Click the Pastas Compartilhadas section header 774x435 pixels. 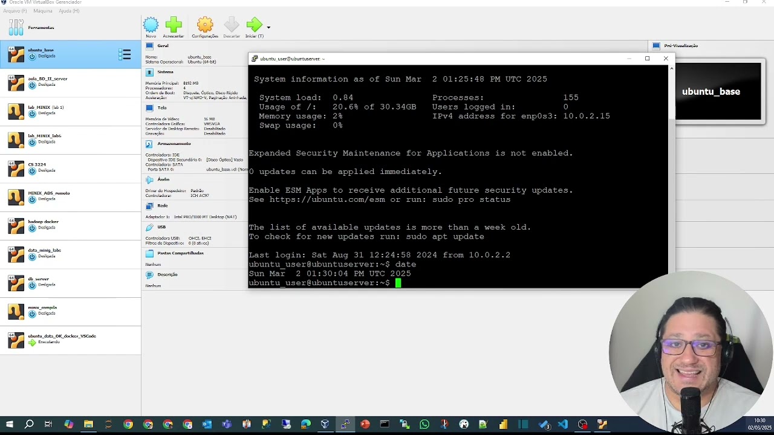point(180,253)
